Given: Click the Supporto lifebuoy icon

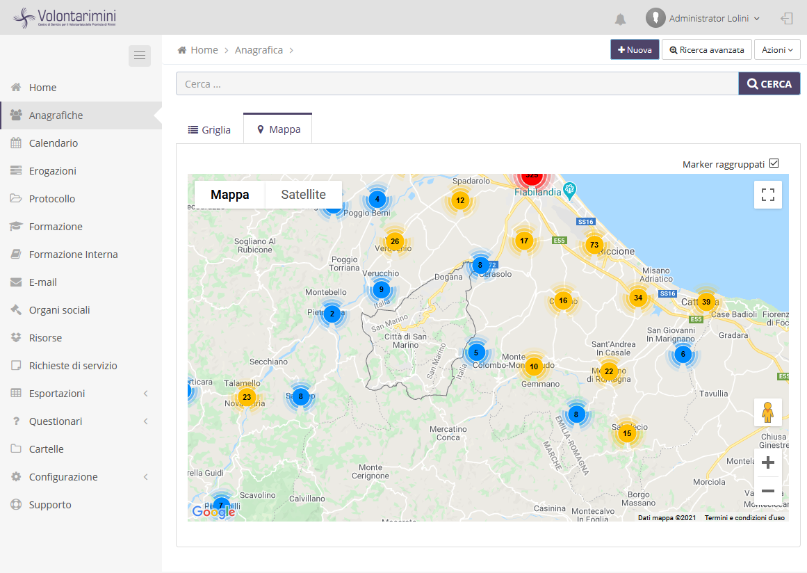Looking at the screenshot, I should 16,505.
